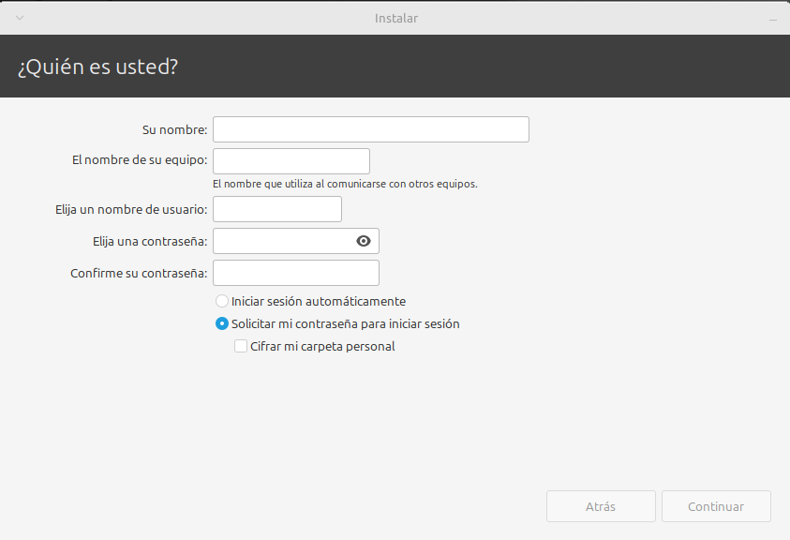
Task: Click the '¿Quién es usted?' heading
Action: tap(97, 67)
